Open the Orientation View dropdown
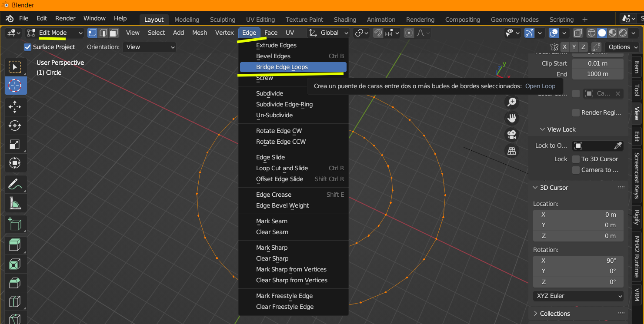This screenshot has height=324, width=644. click(149, 47)
